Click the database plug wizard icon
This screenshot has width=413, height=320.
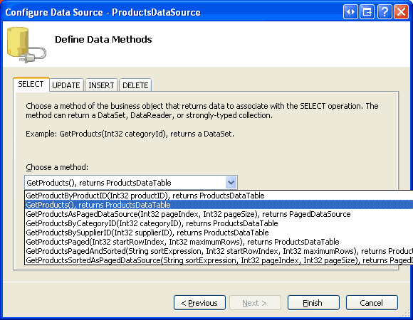(26, 45)
